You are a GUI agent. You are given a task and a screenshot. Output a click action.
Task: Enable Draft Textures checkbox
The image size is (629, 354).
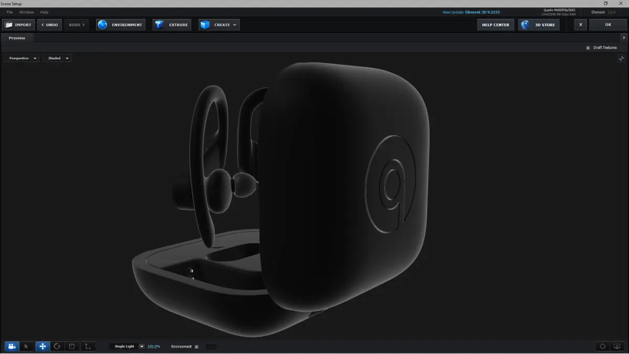[x=588, y=48]
